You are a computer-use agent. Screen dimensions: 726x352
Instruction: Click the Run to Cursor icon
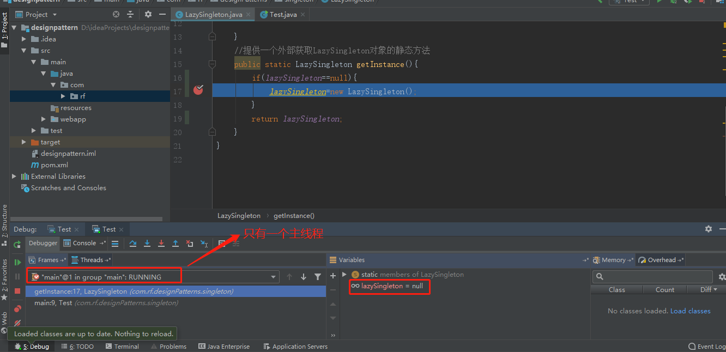[204, 244]
